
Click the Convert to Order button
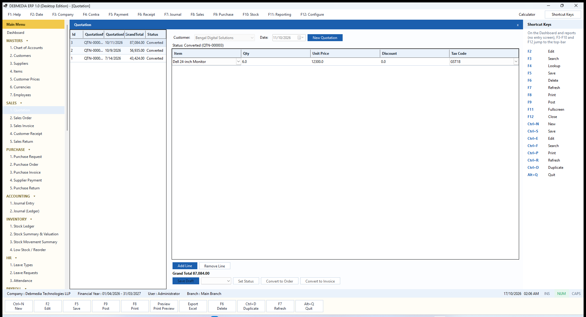tap(279, 281)
